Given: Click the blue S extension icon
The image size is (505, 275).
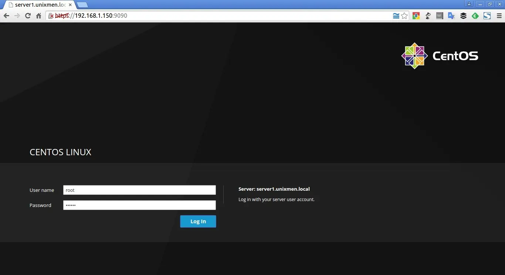Looking at the screenshot, I should point(487,16).
